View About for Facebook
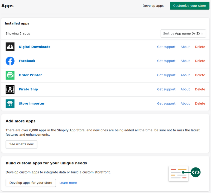211x193 pixels. [x=185, y=61]
